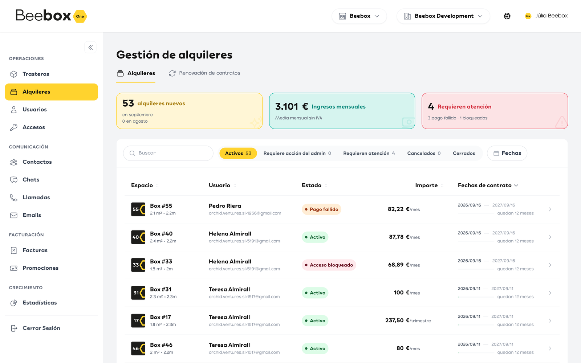
Task: Open Emails from the sidebar
Action: [51, 215]
